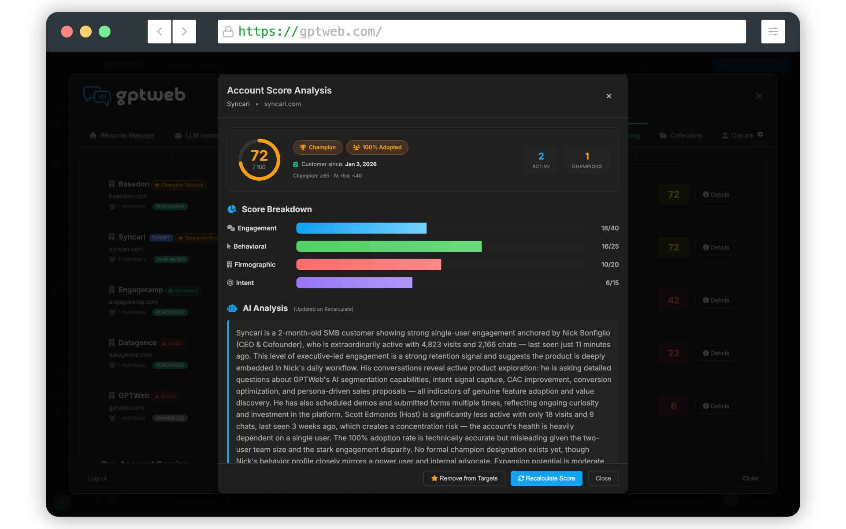Image resolution: width=846 pixels, height=529 pixels.
Task: Click the Basedon score 72 badge
Action: click(673, 194)
